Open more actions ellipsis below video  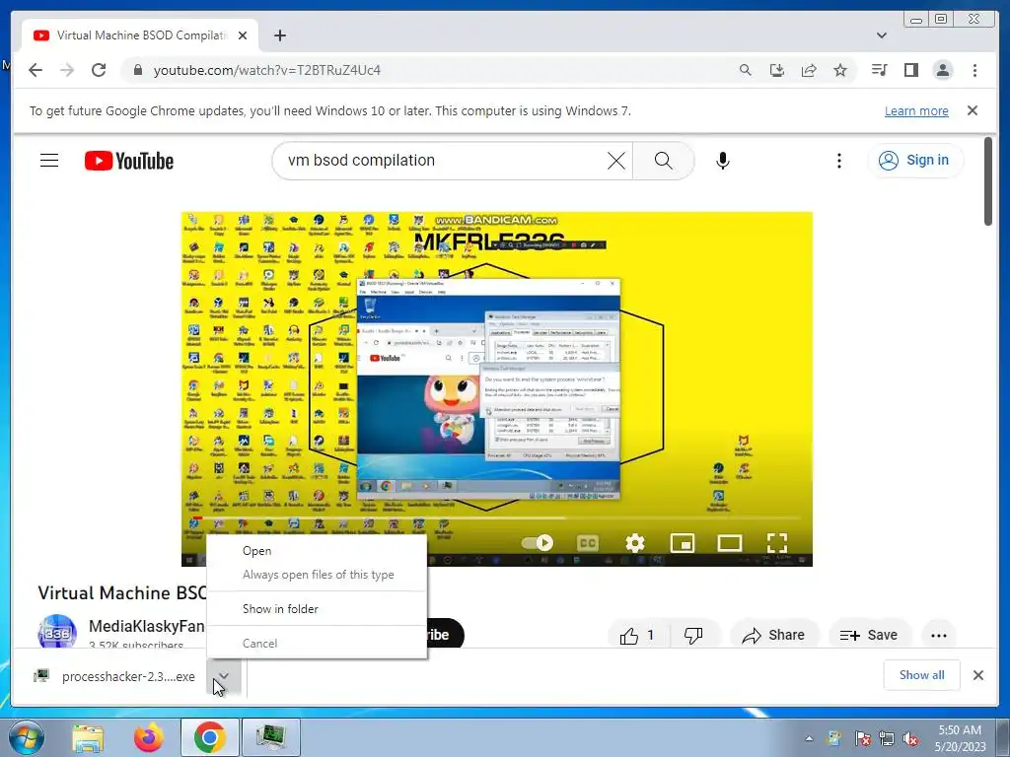pyautogui.click(x=939, y=636)
